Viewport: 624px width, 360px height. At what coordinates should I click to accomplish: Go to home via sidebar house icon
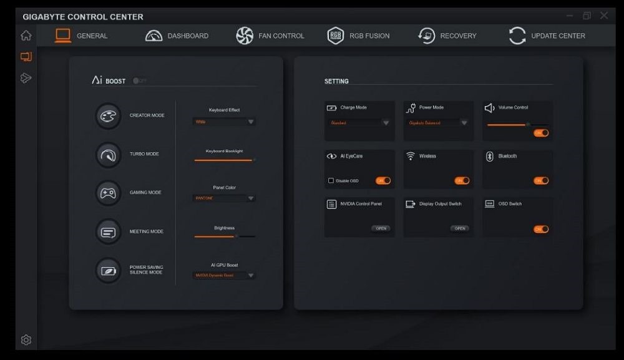point(26,36)
